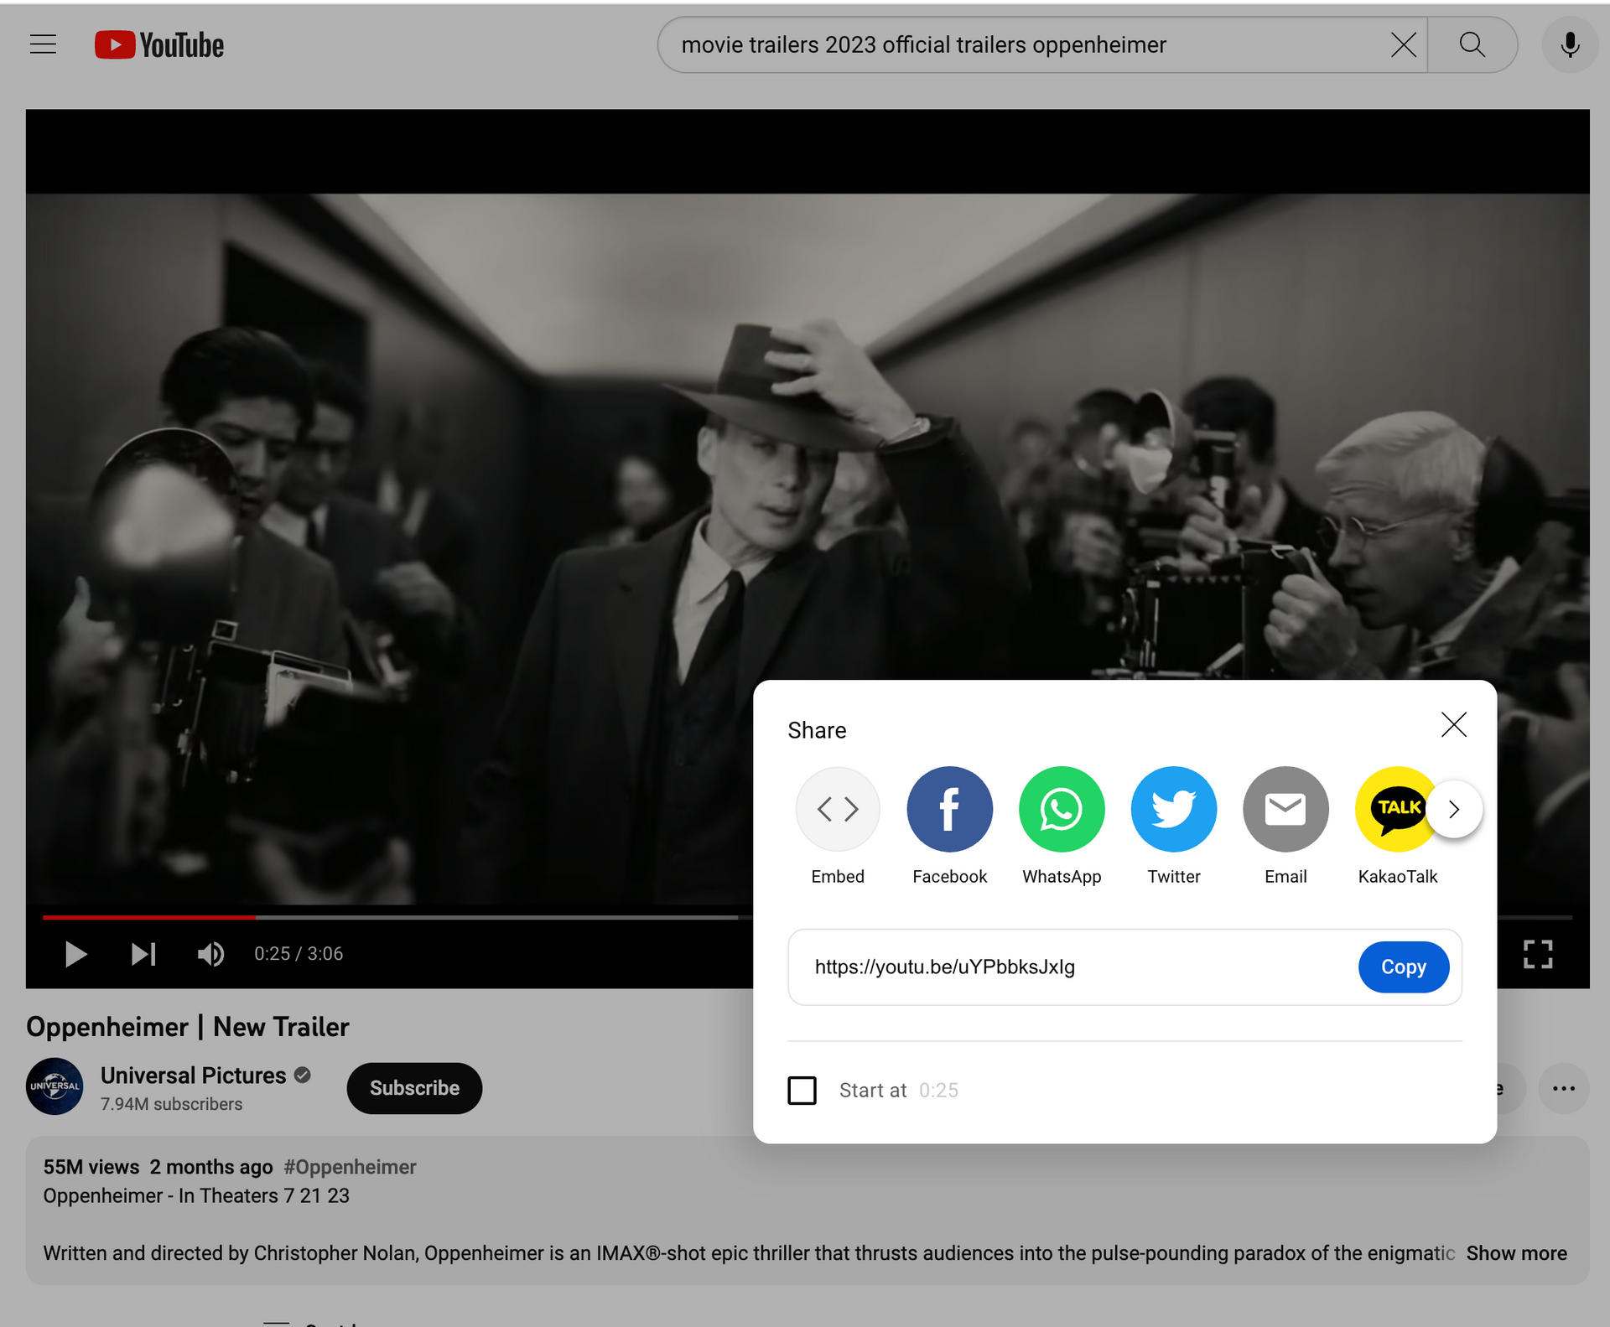Skip to the next video
This screenshot has width=1610, height=1327.
click(x=143, y=953)
